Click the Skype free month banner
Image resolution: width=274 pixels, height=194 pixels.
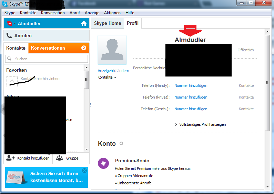pyautogui.click(x=47, y=177)
